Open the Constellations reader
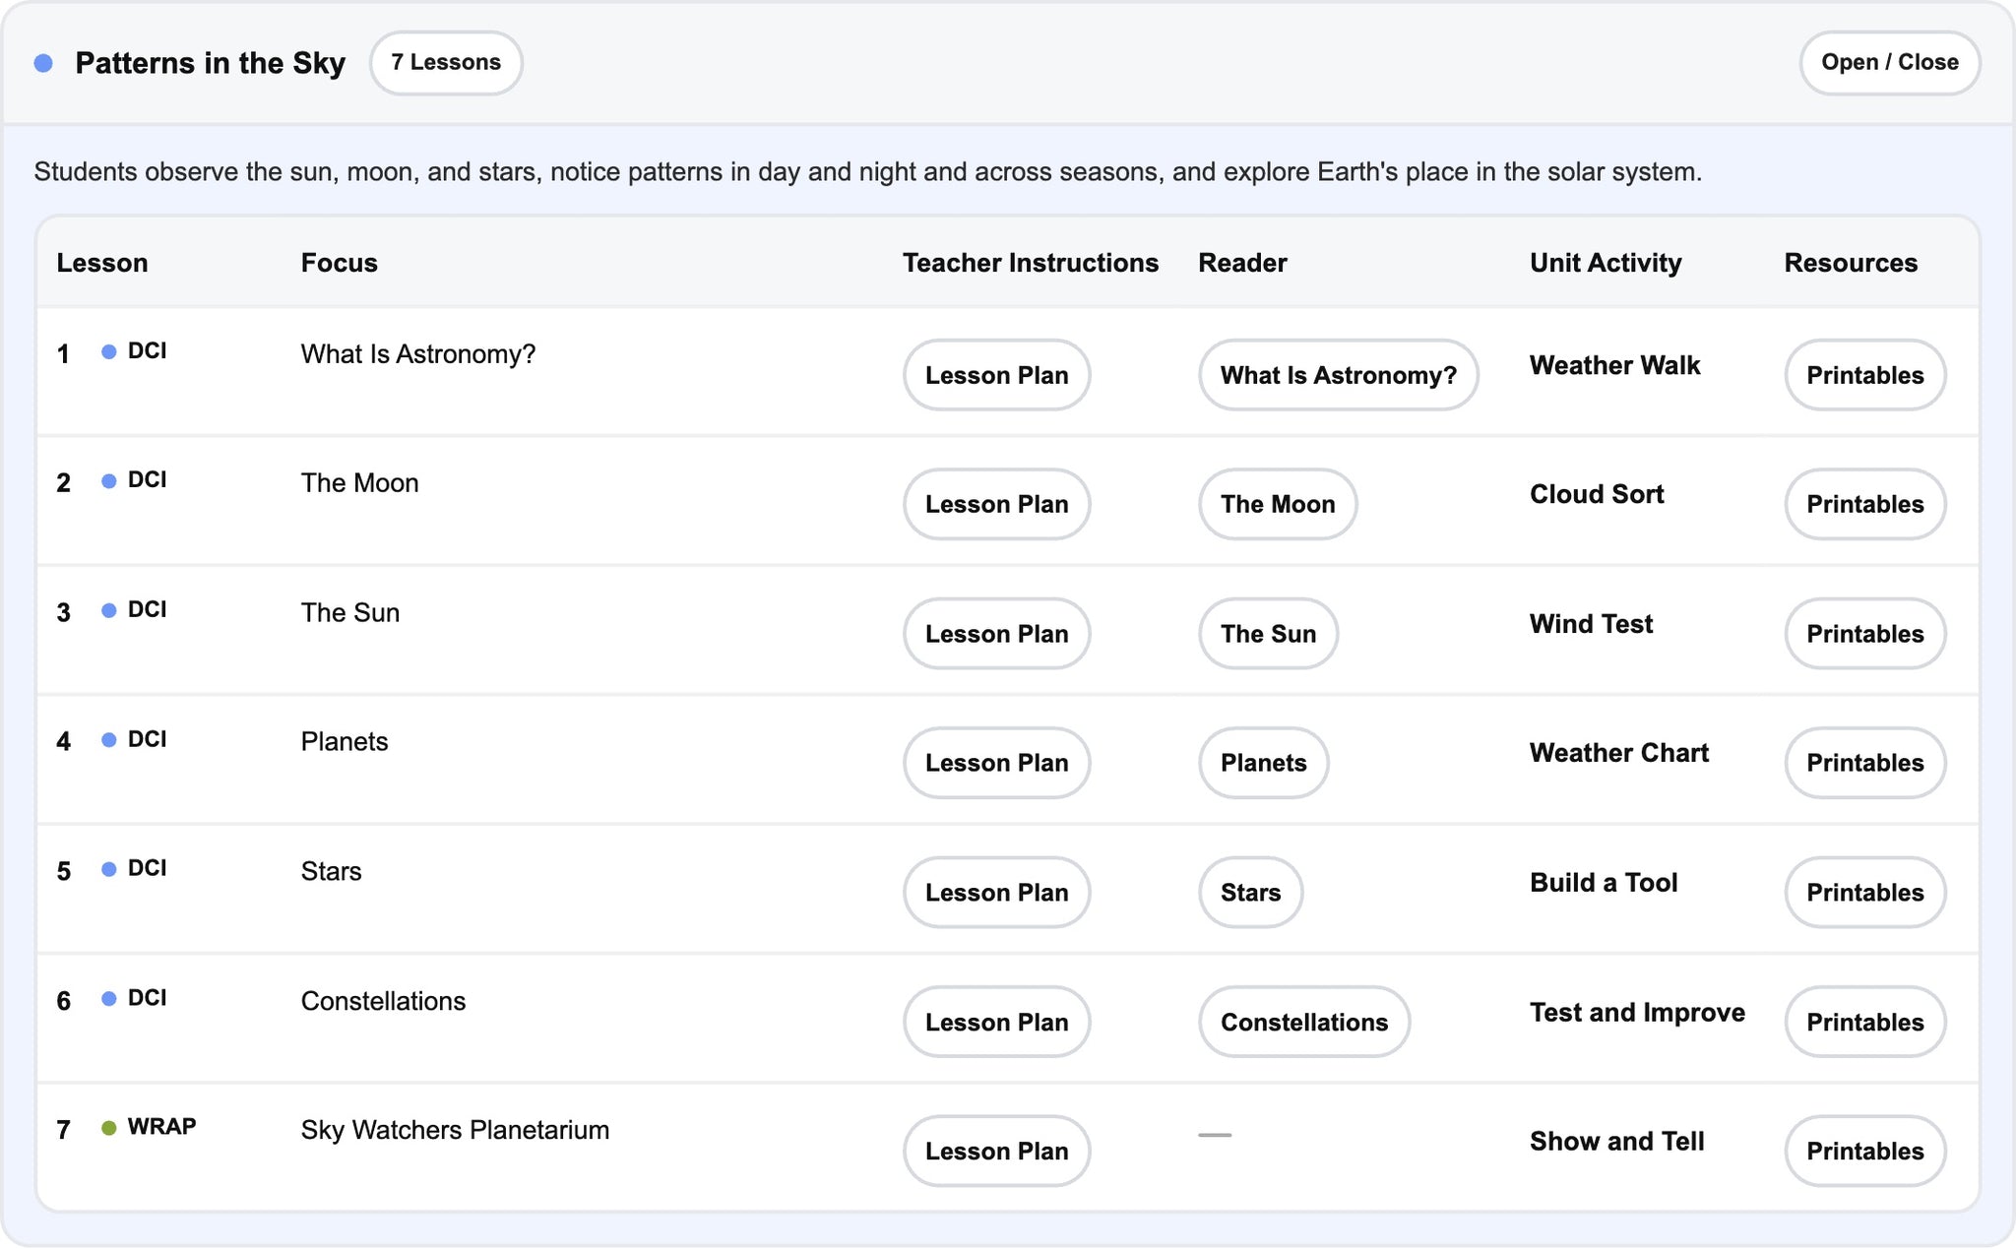 [x=1304, y=1022]
